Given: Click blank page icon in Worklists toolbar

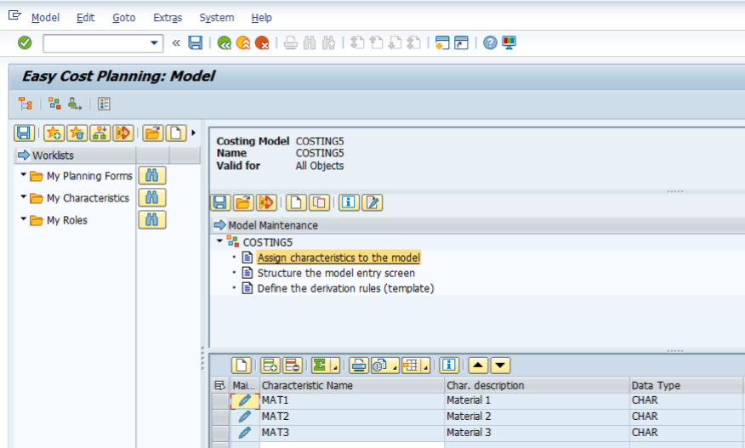Looking at the screenshot, I should point(176,133).
